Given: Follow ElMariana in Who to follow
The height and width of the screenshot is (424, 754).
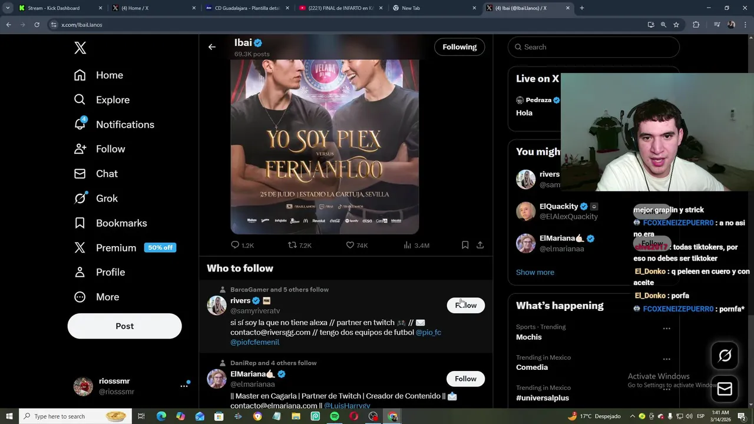Looking at the screenshot, I should [x=465, y=379].
